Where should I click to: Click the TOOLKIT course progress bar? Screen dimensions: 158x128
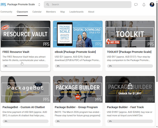point(130,66)
